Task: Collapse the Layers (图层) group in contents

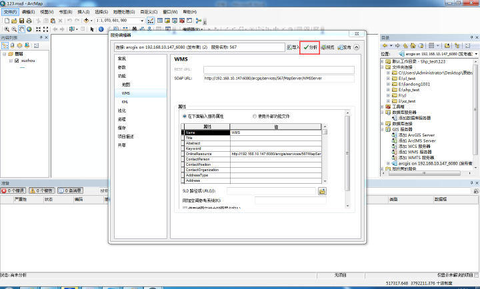Action: (x=4, y=54)
